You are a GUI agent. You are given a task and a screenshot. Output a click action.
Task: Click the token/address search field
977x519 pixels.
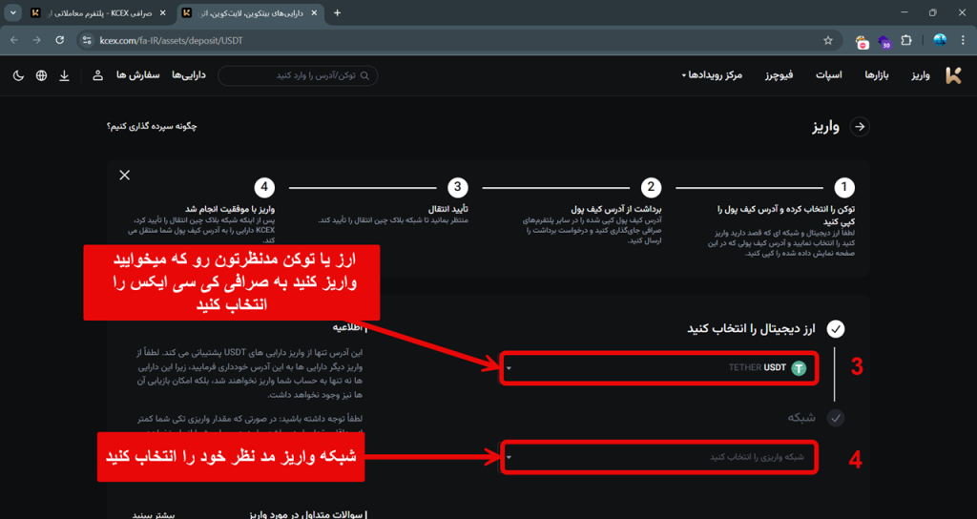coord(298,75)
